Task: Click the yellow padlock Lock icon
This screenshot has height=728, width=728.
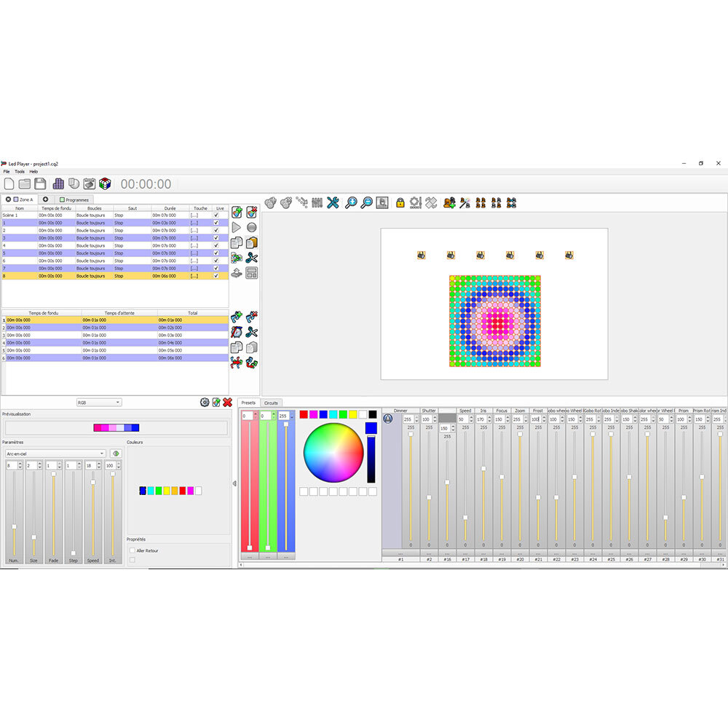Action: coord(400,202)
